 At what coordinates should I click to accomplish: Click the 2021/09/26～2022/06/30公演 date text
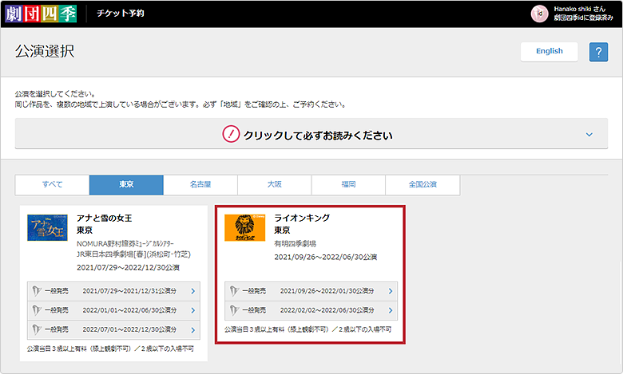[x=326, y=257]
